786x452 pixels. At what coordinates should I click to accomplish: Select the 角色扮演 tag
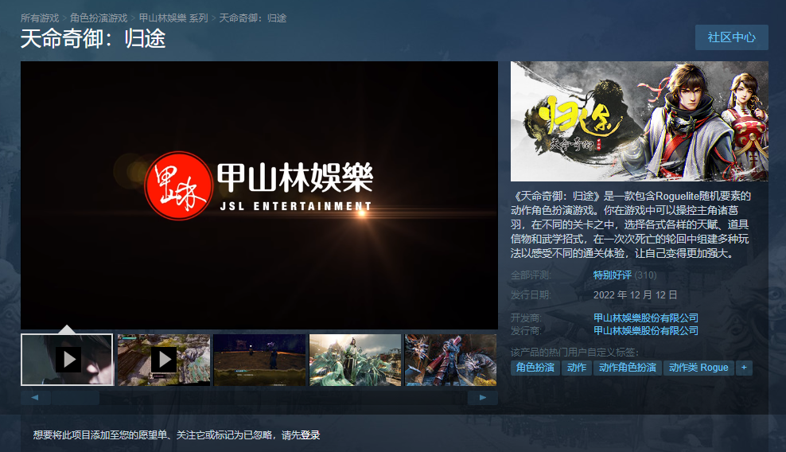(x=535, y=368)
